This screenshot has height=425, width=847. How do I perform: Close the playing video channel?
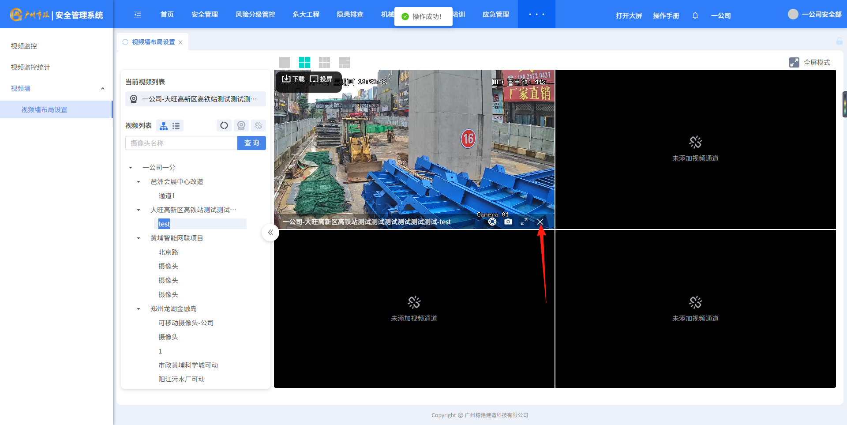pos(540,222)
